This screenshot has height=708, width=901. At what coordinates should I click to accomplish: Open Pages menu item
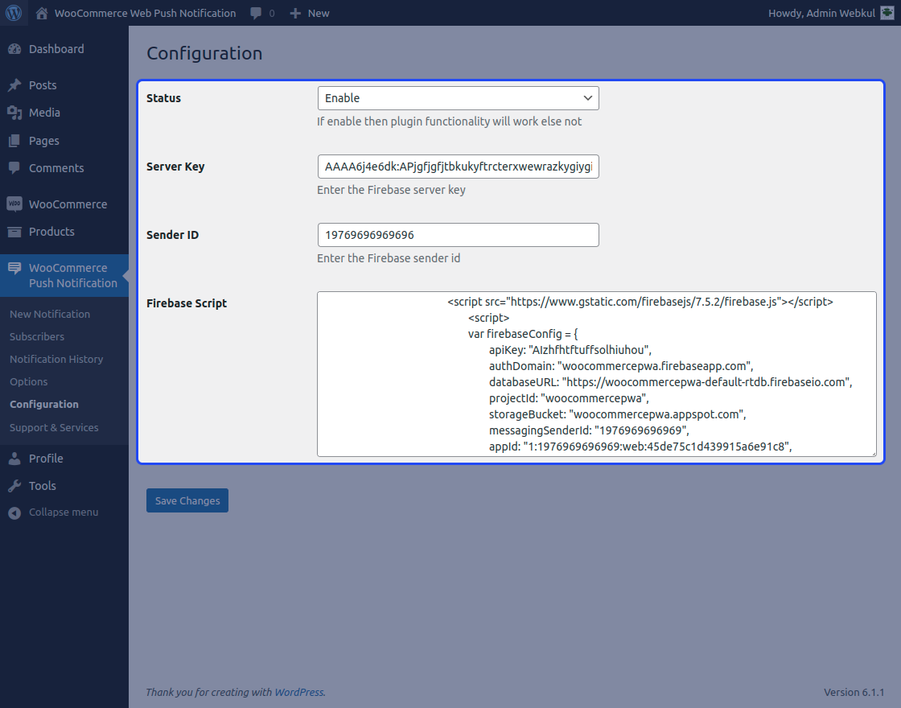43,141
